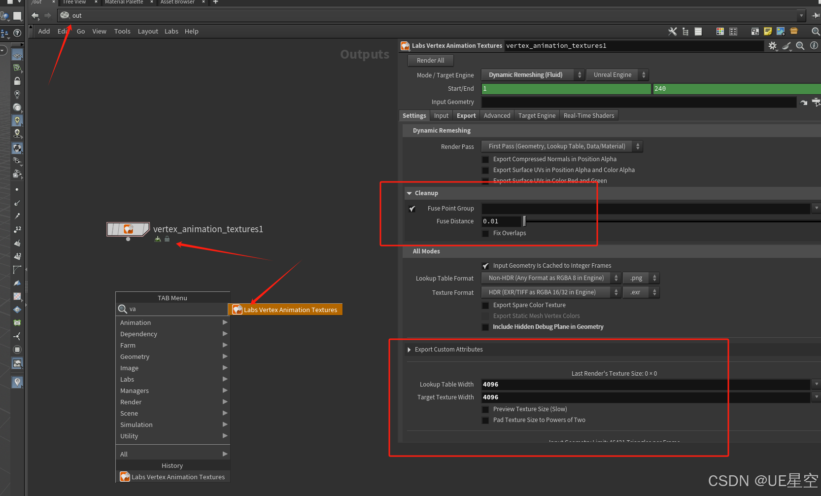
Task: Open help question mark icon
Action: coord(17,33)
